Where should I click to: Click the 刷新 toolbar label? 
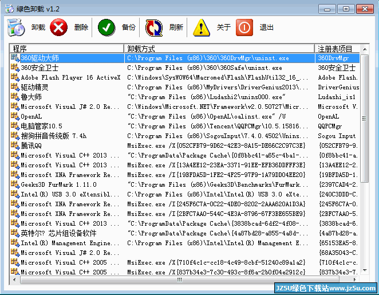(x=176, y=27)
